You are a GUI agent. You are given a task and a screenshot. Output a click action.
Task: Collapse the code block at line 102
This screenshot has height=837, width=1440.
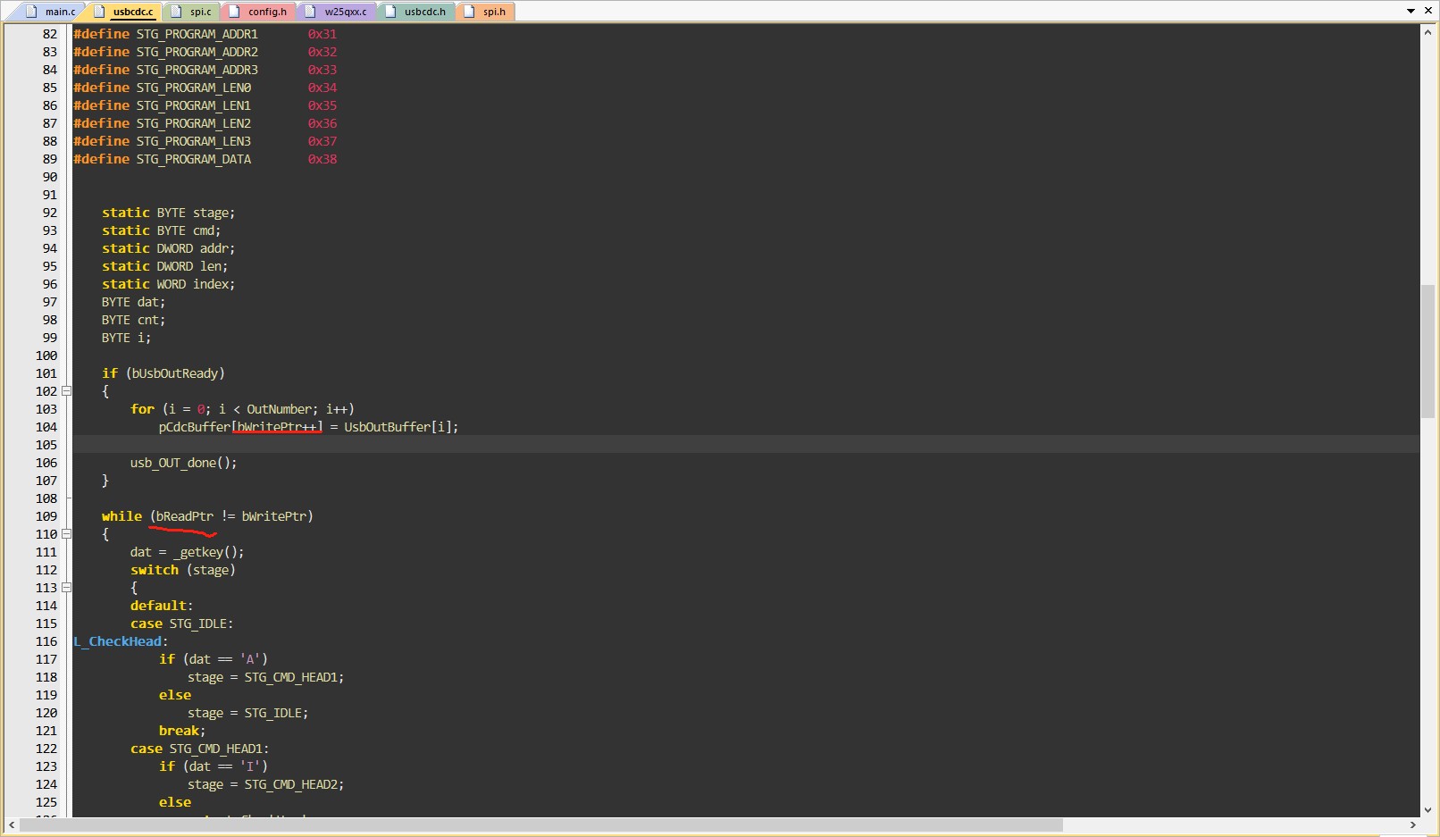click(x=66, y=391)
